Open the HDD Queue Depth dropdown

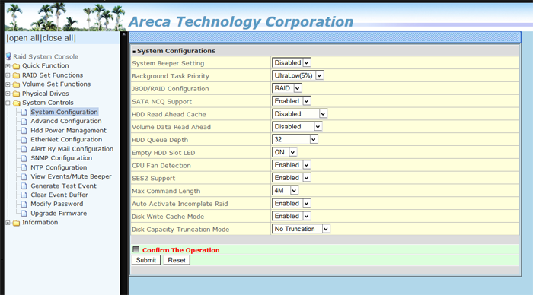click(295, 140)
